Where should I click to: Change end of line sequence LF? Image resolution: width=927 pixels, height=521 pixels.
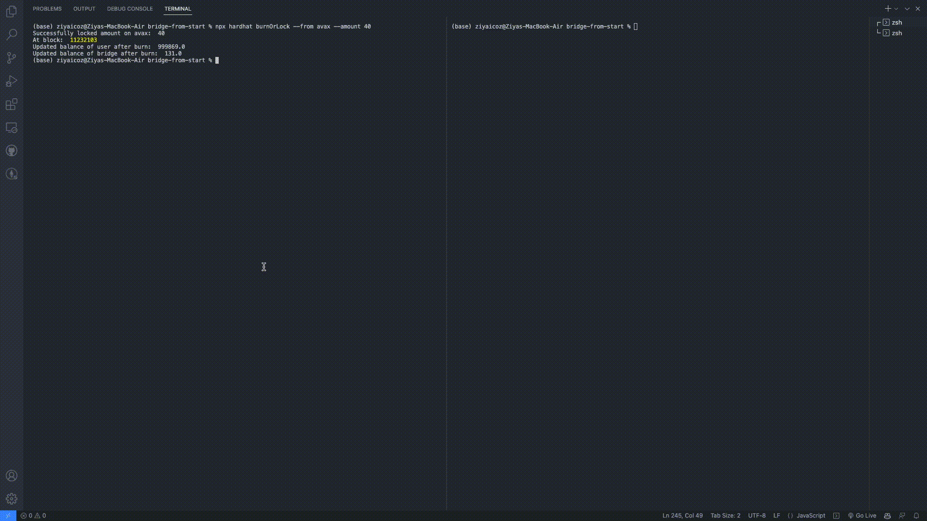coord(776,516)
